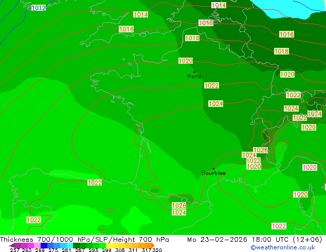Click the legend value 275
The height and width of the screenshot is (252, 326).
pyautogui.click(x=53, y=250)
